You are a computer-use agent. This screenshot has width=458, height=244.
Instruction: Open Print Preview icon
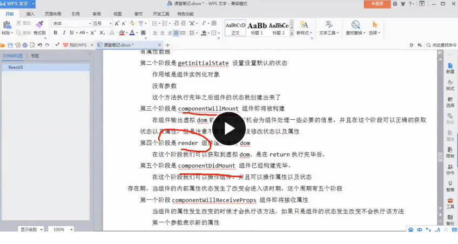(x=32, y=45)
